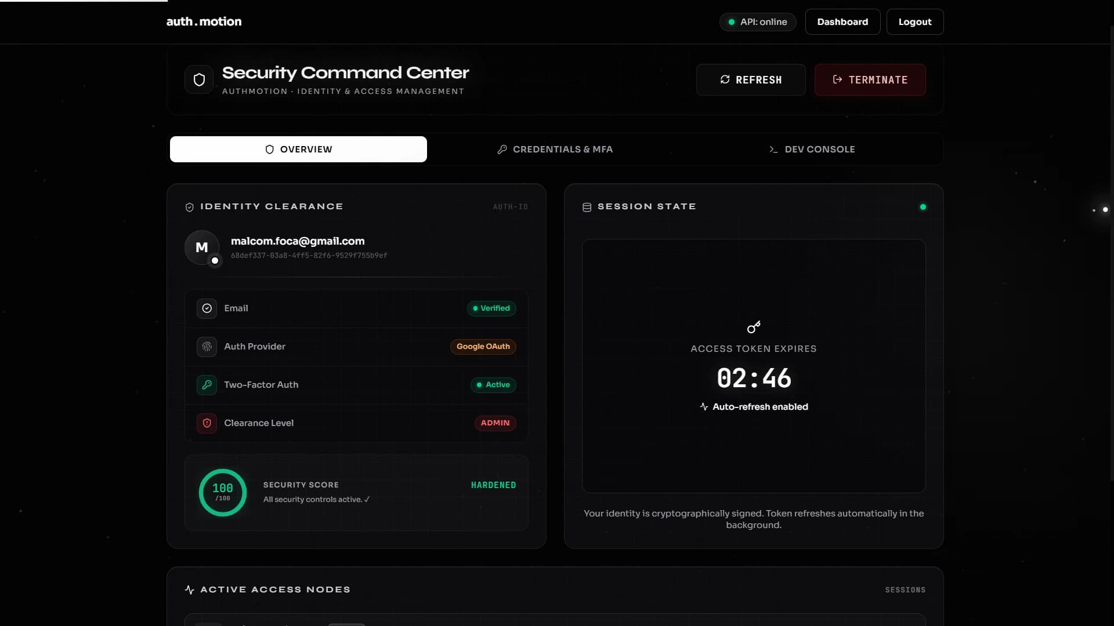Click the Security Command Center heading
This screenshot has width=1114, height=626.
[x=345, y=72]
